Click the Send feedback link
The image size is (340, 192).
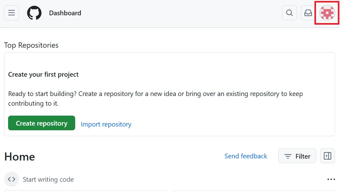(246, 156)
